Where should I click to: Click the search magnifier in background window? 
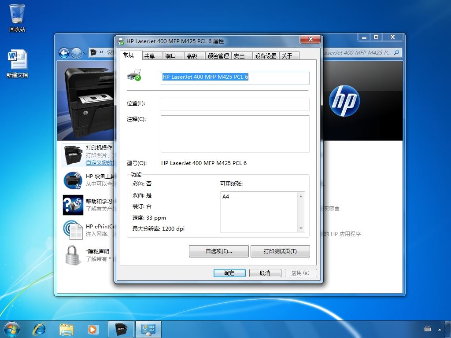(397, 53)
